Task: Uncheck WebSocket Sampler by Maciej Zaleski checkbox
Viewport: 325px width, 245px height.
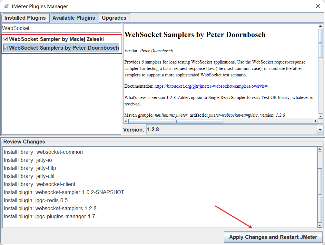Action: [5, 39]
